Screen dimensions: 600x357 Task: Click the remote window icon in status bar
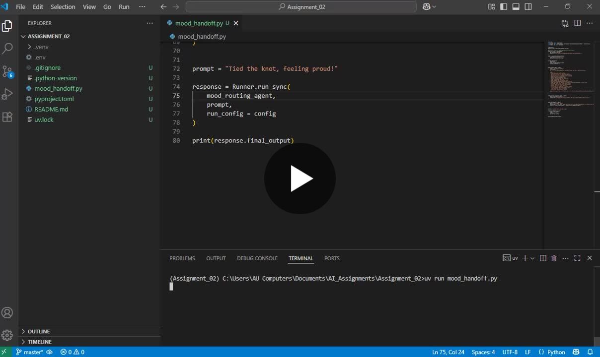pyautogui.click(x=4, y=352)
